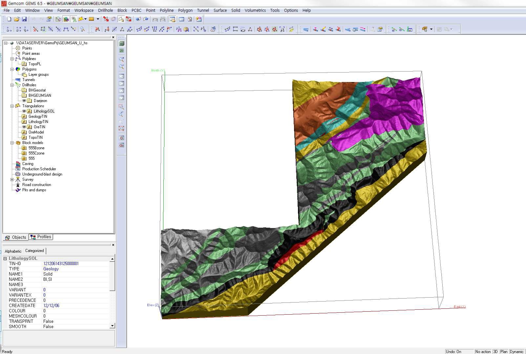This screenshot has width=526, height=354.
Task: Collapse the Block models tree node
Action: coord(12,143)
